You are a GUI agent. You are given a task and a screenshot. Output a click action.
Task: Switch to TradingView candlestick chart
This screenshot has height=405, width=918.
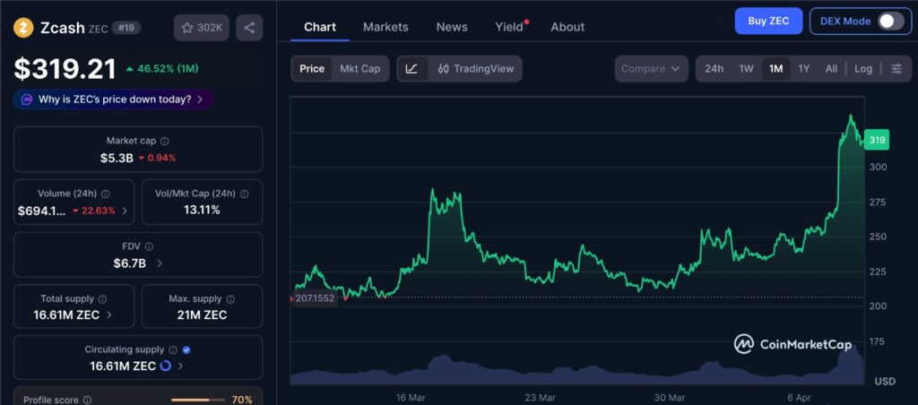[x=475, y=68]
